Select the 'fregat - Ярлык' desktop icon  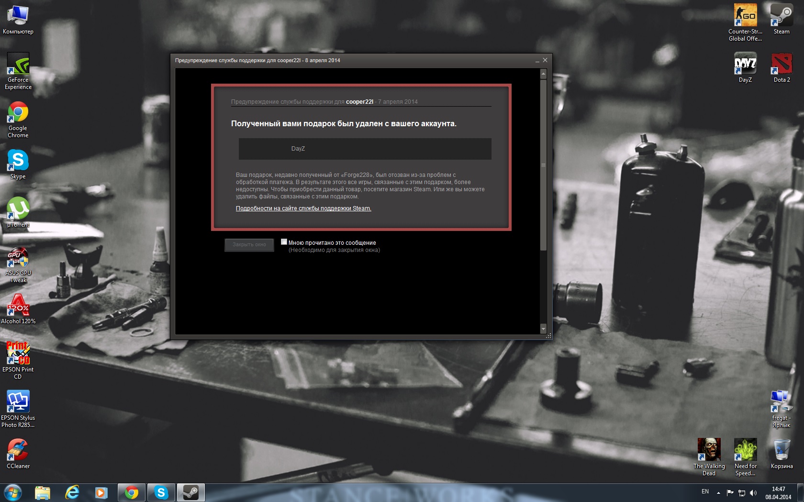coord(782,409)
